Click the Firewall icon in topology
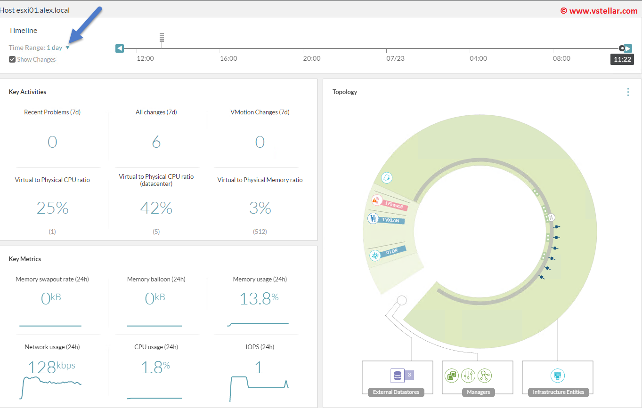The height and width of the screenshot is (408, 642). pyautogui.click(x=376, y=200)
